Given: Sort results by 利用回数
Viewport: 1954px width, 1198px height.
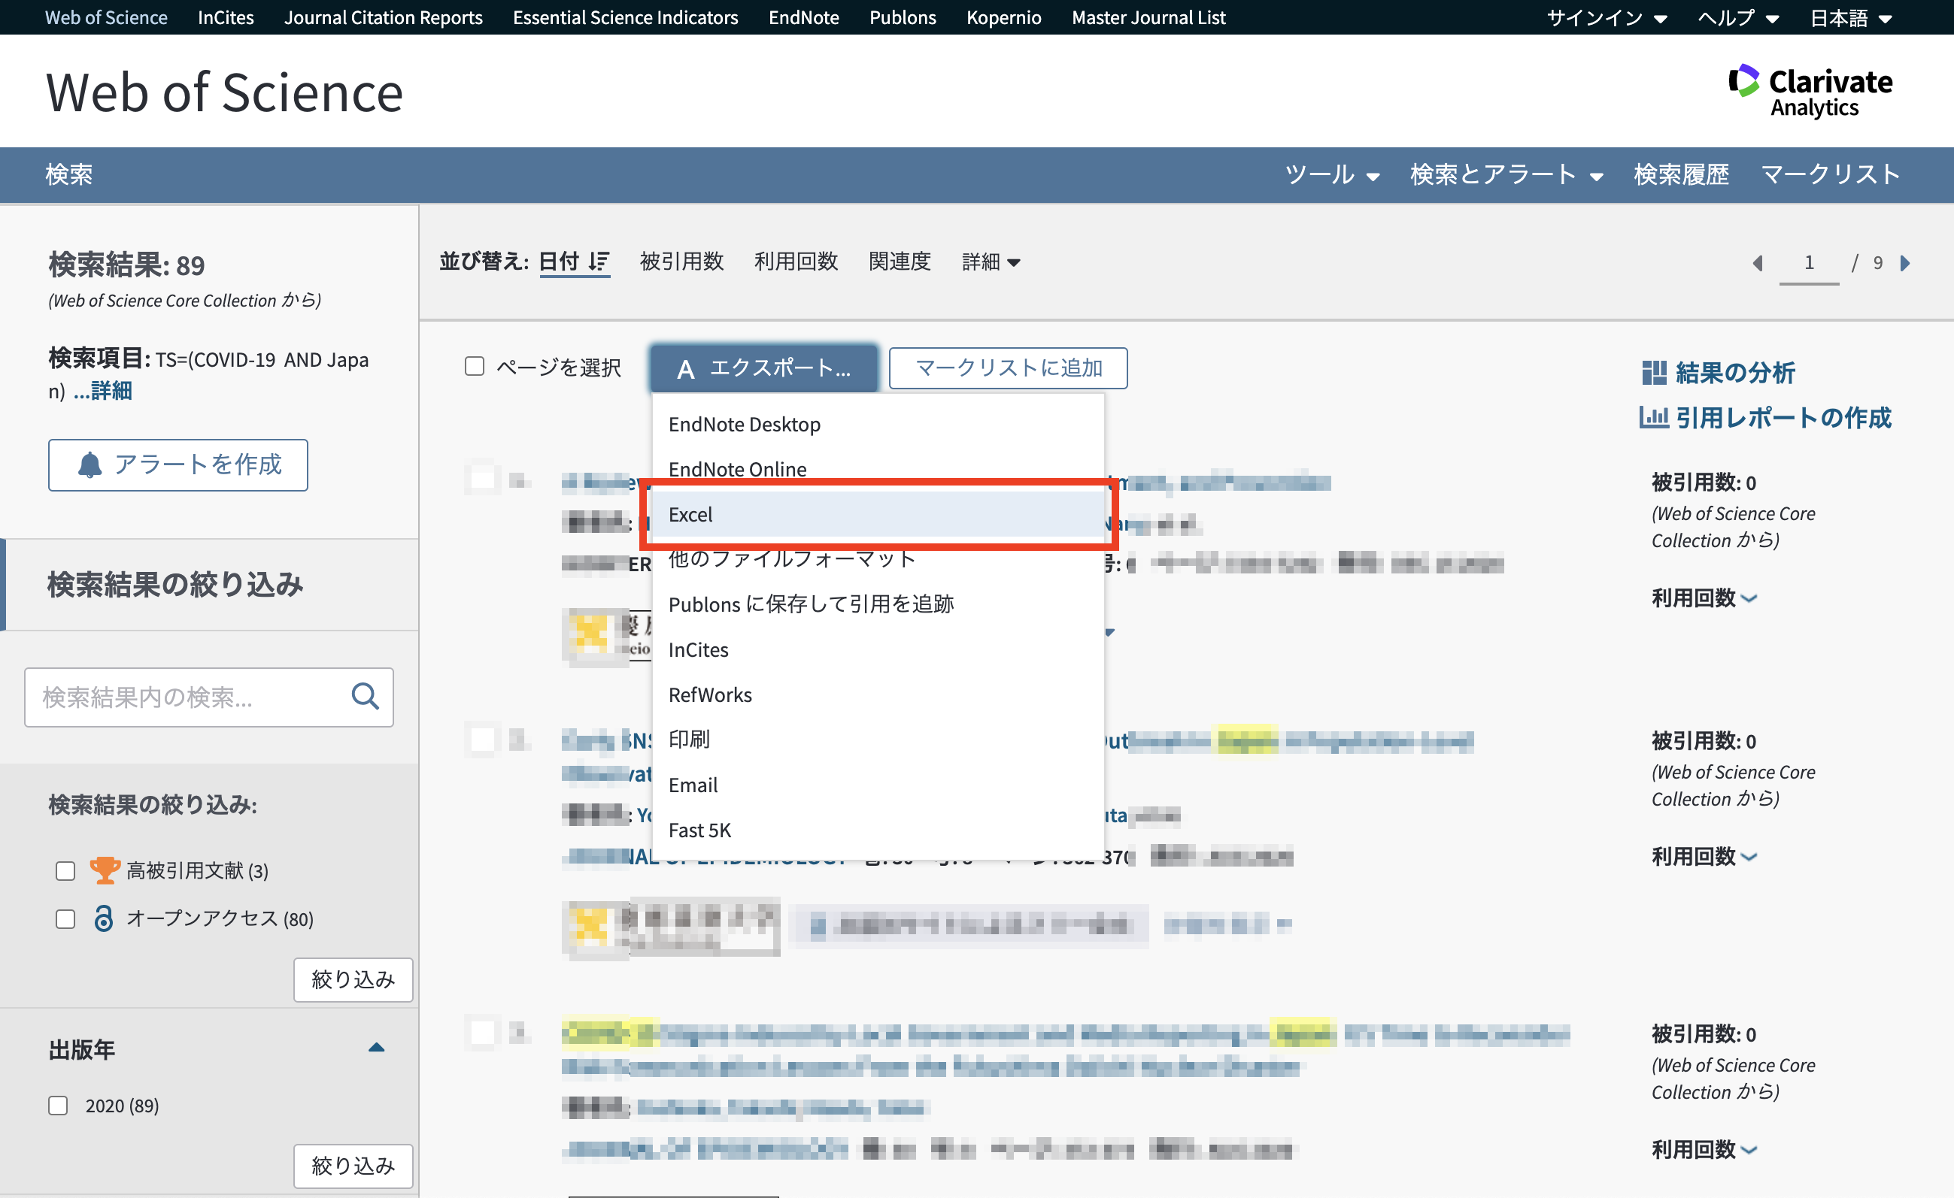Looking at the screenshot, I should point(796,262).
